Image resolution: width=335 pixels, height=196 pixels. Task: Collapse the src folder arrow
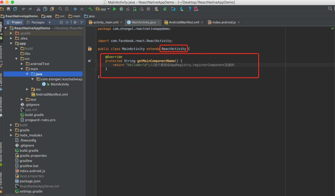[x=16, y=59]
